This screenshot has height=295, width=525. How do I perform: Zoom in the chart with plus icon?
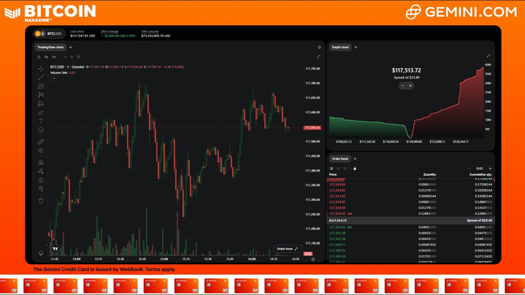pos(72,57)
